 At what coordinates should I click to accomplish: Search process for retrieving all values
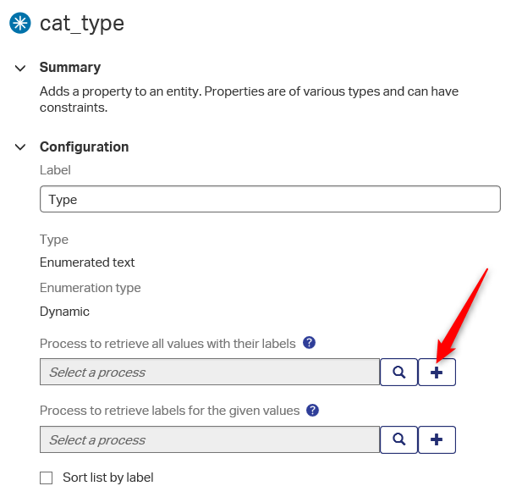pyautogui.click(x=398, y=372)
